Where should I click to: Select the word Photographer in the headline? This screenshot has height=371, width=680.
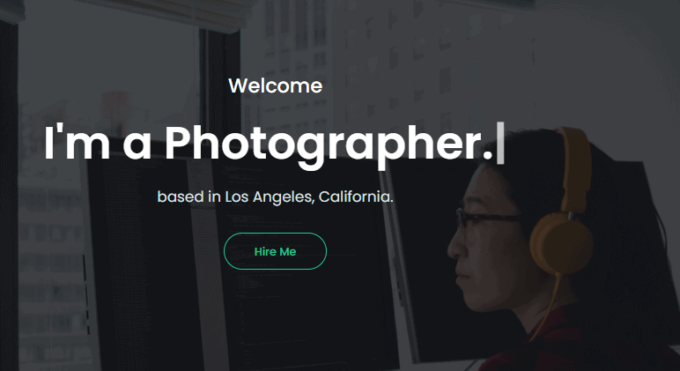click(x=329, y=144)
